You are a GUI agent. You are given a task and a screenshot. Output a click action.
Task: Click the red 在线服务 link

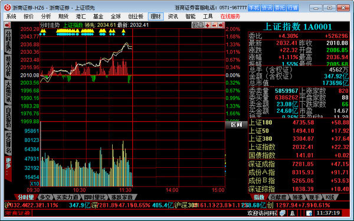tap(230, 17)
